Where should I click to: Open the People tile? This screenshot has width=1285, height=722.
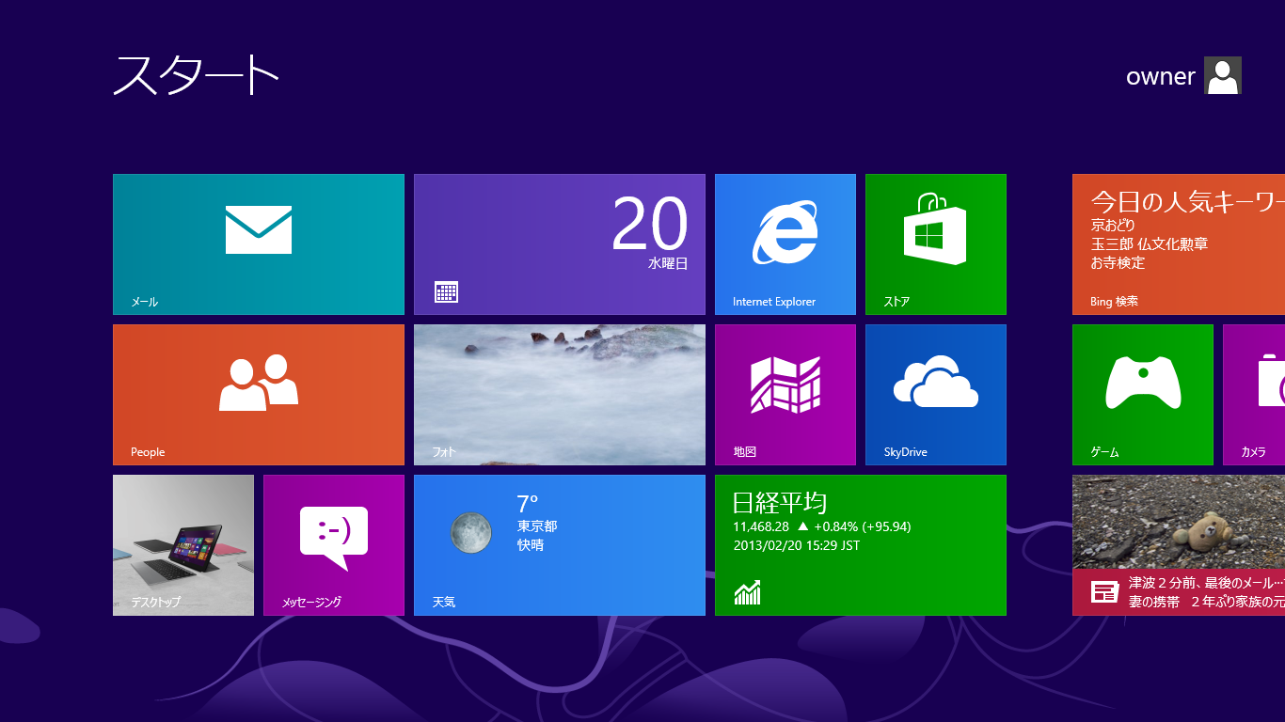pos(259,395)
